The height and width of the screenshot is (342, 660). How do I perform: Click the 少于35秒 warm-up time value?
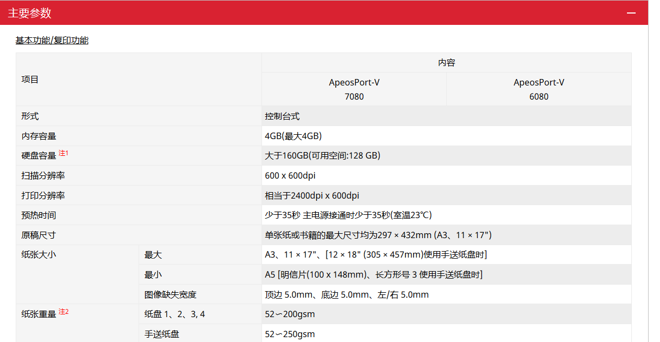[x=348, y=215]
